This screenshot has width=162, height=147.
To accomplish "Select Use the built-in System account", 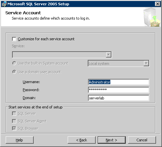I will point(14,63).
